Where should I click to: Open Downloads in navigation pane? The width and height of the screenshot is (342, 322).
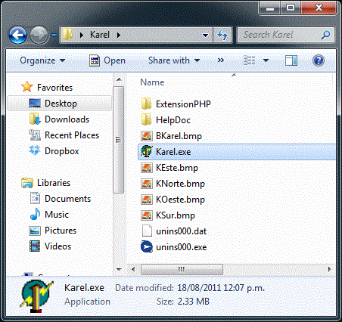click(67, 119)
